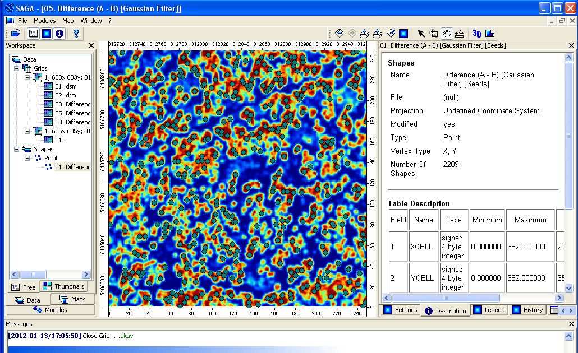Click workspace tree horizontal scrollbar thumb
The image size is (578, 353).
(x=33, y=274)
